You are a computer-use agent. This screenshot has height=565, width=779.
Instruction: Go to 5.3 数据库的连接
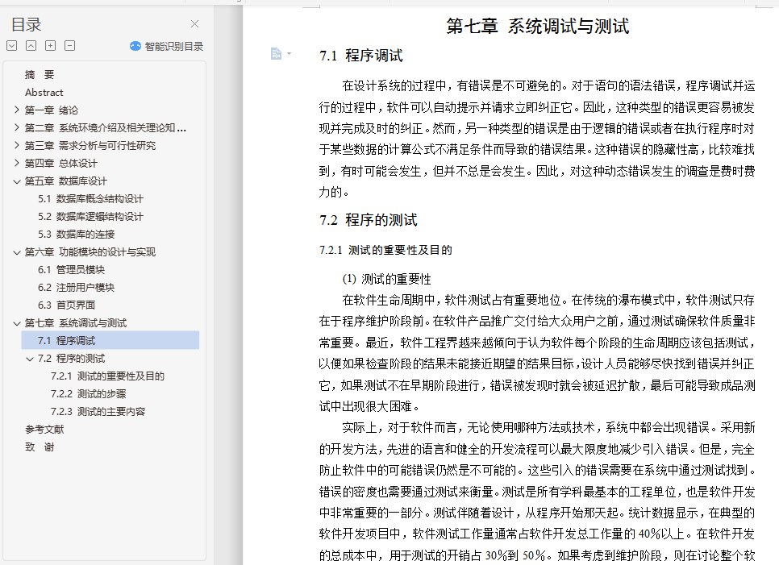(x=76, y=235)
